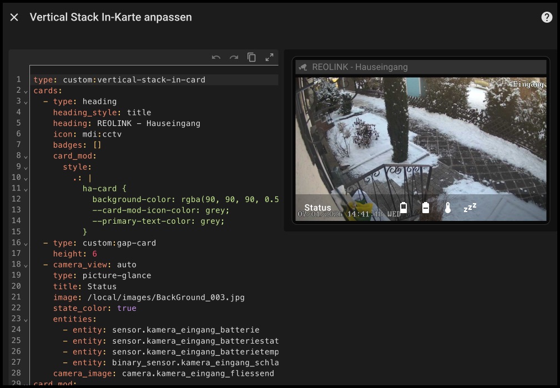560x388 pixels.
Task: Click the battery icon left of thermometer
Action: [x=426, y=208]
